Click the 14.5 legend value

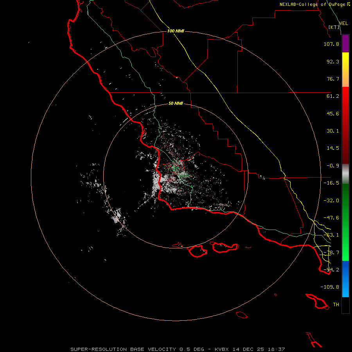point(333,148)
